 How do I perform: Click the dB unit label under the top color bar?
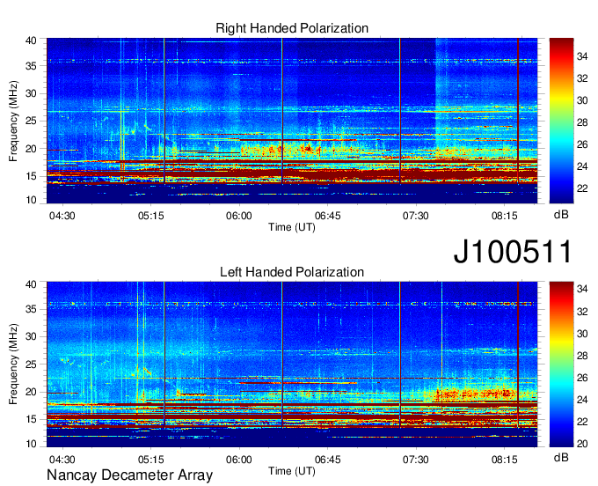[561, 215]
